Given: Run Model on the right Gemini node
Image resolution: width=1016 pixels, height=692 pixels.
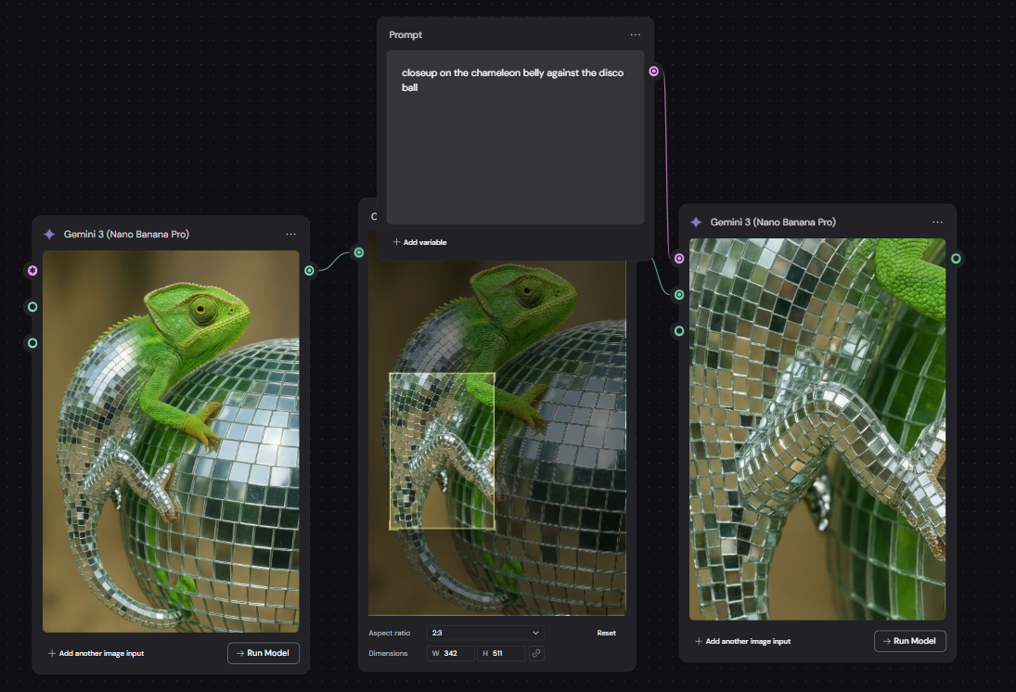Looking at the screenshot, I should point(909,641).
